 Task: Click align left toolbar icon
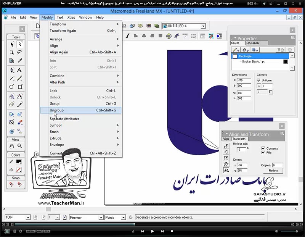136,36
